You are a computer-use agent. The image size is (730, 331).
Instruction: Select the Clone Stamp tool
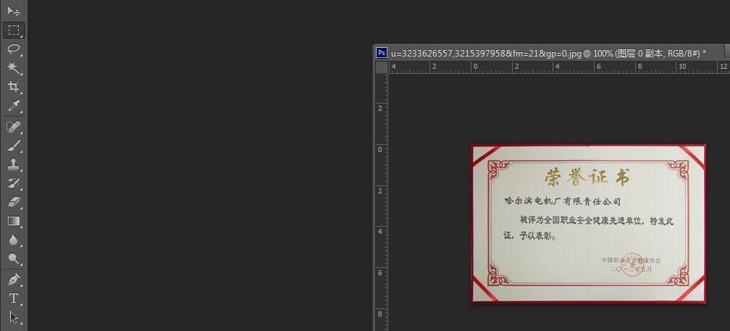tap(14, 164)
